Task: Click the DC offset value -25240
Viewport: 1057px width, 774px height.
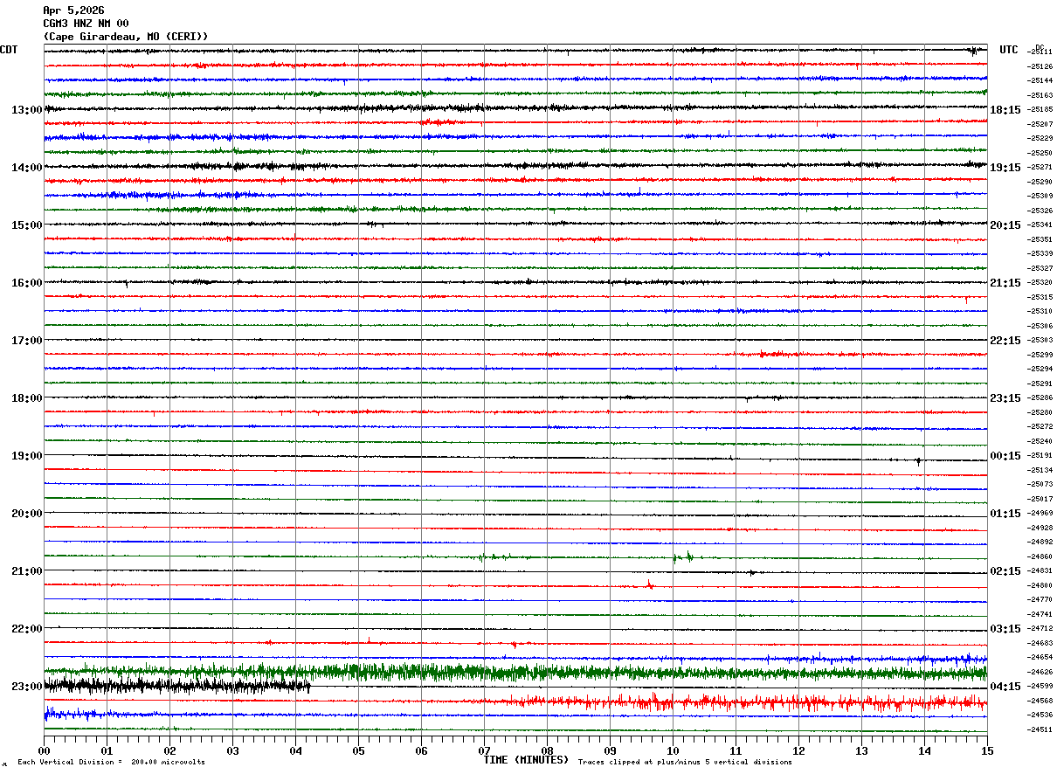Action: (x=1040, y=441)
